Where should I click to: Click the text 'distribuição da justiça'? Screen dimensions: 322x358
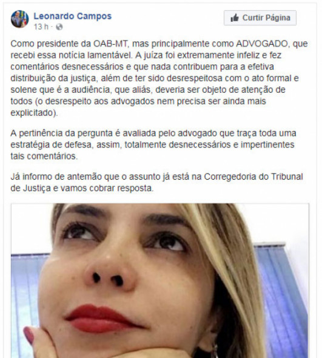[53, 78]
